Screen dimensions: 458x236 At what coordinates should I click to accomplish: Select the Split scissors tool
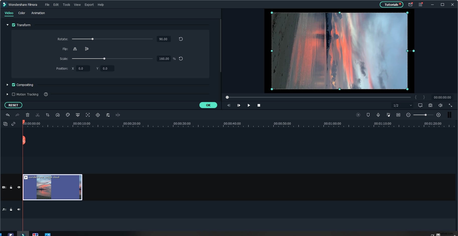pos(38,115)
